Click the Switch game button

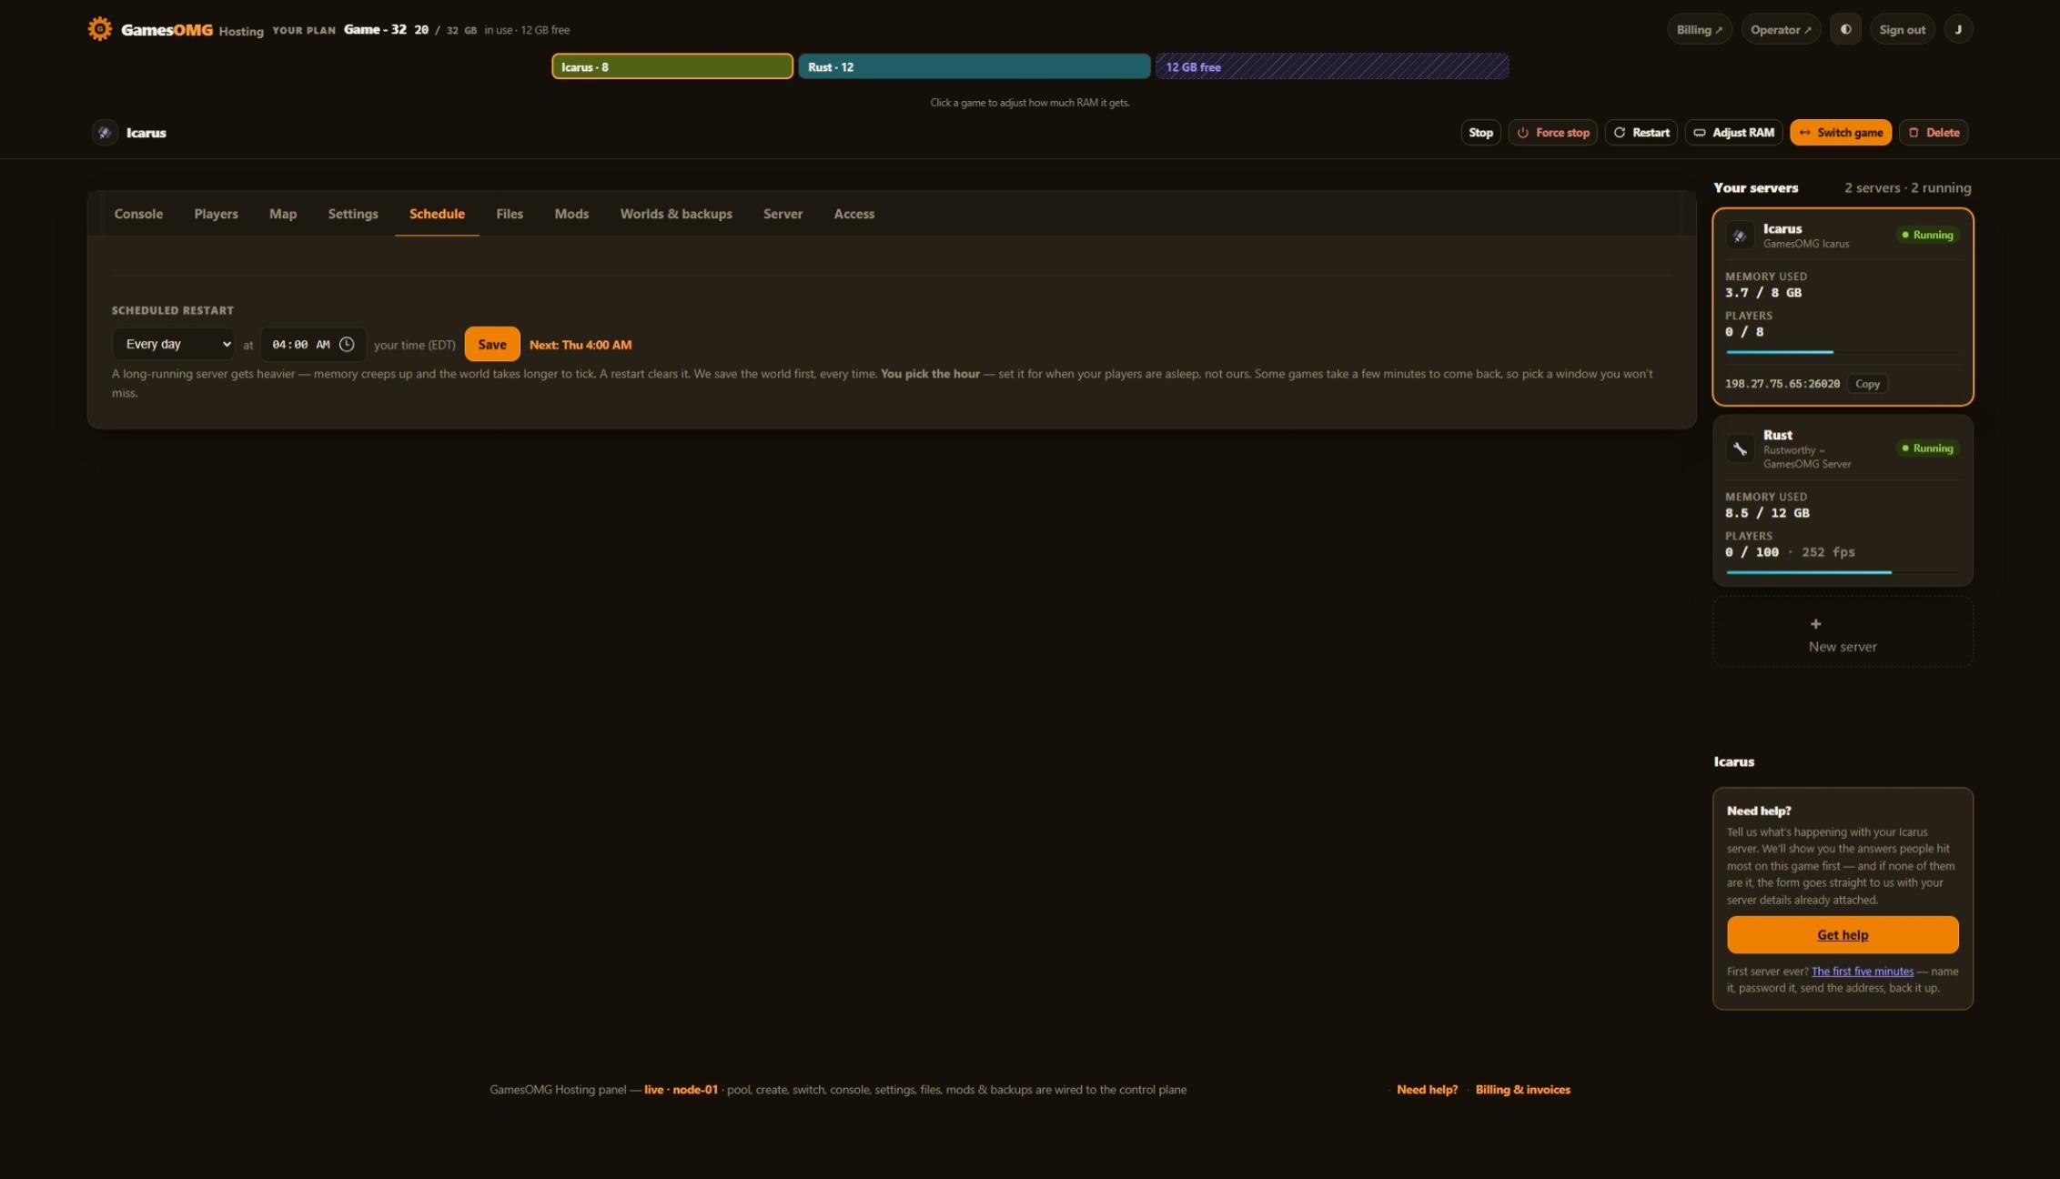(x=1840, y=132)
